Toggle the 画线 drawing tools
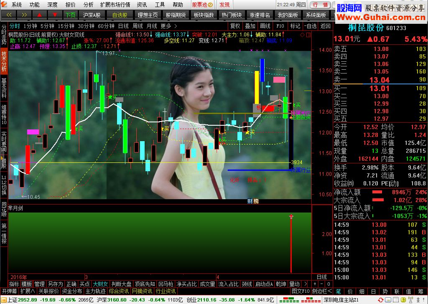This screenshot has width=428, height=304. (x=265, y=26)
